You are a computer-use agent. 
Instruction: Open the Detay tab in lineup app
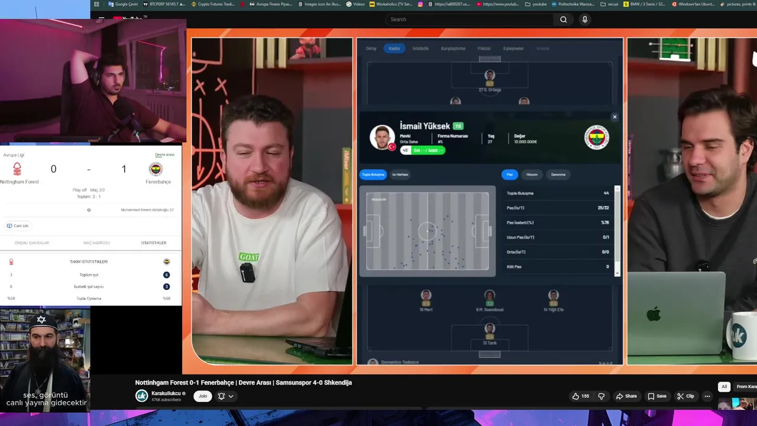[x=371, y=48]
